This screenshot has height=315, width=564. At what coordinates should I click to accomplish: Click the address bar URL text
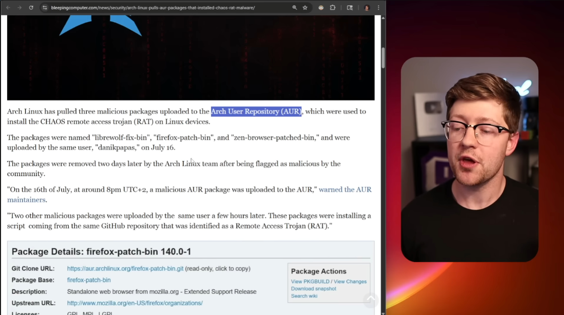click(153, 7)
